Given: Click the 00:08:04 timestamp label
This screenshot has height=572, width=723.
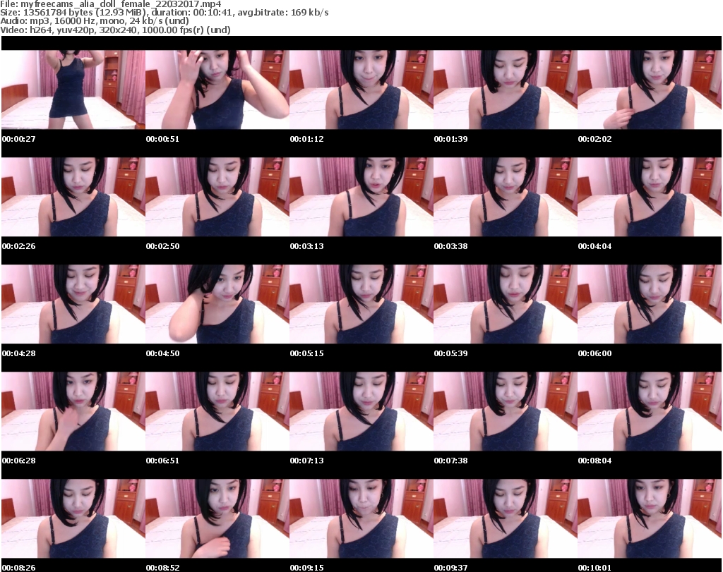Looking at the screenshot, I should pos(594,461).
